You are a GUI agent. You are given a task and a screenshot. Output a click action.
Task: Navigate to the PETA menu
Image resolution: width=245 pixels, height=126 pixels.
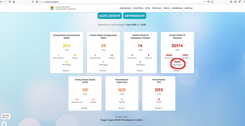(x=148, y=8)
